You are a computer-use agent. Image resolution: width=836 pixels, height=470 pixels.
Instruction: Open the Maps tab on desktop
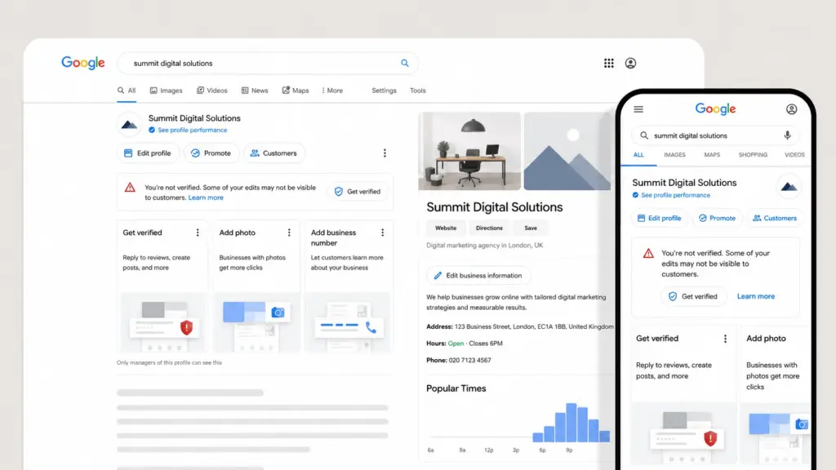coord(296,91)
